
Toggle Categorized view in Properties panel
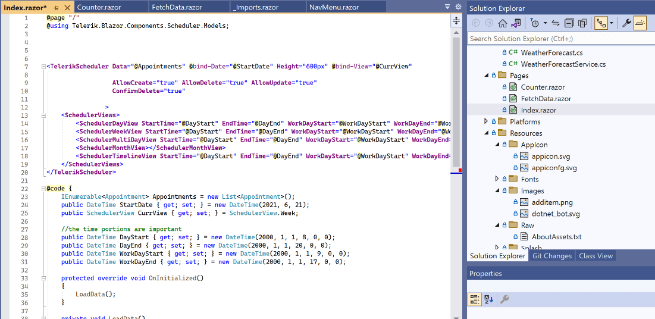point(475,299)
